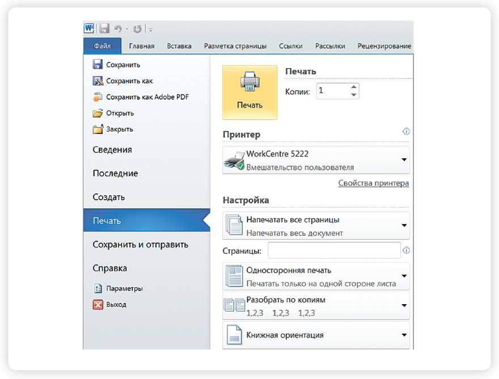
Task: Click the Печатать только на одной стороне листа text
Action: pyautogui.click(x=321, y=284)
